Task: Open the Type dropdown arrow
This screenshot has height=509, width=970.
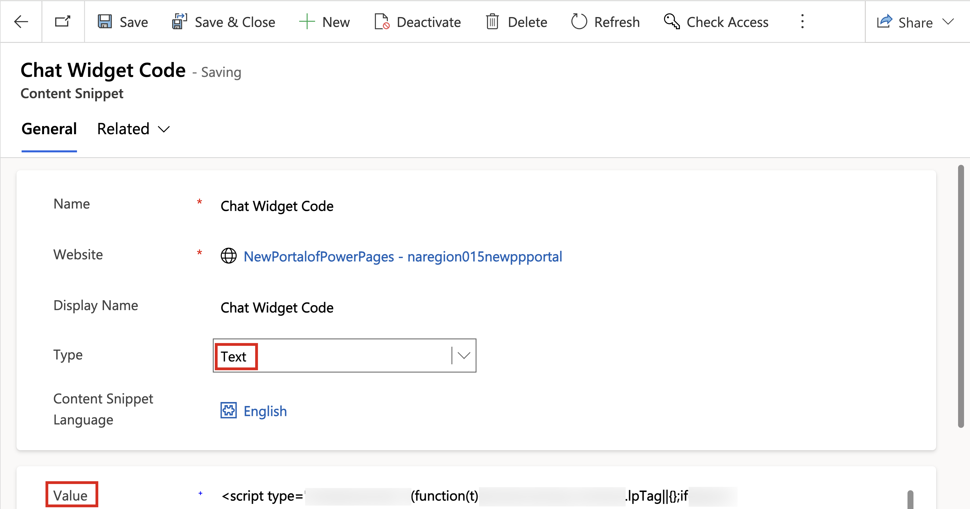Action: coord(464,355)
